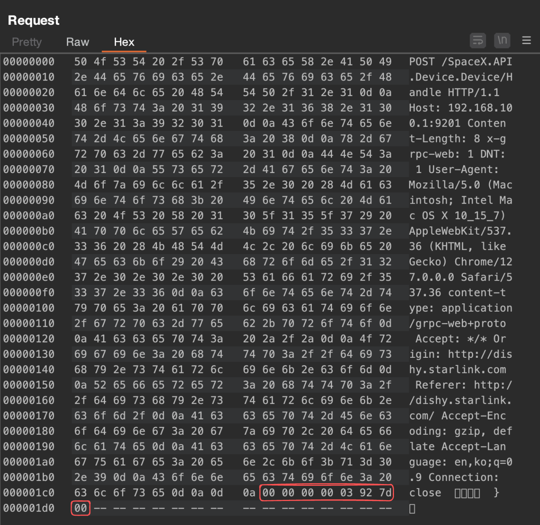This screenshot has height=525, width=540.
Task: Click the offset 000001b0
Action: point(29,477)
